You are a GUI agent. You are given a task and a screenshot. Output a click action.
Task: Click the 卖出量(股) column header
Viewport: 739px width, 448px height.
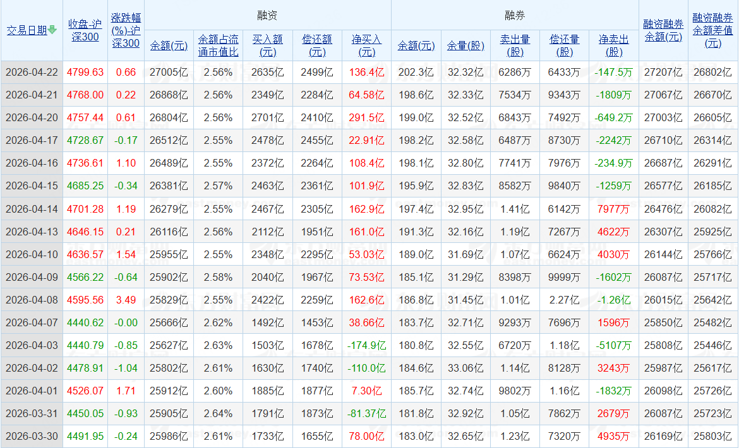pyautogui.click(x=515, y=45)
